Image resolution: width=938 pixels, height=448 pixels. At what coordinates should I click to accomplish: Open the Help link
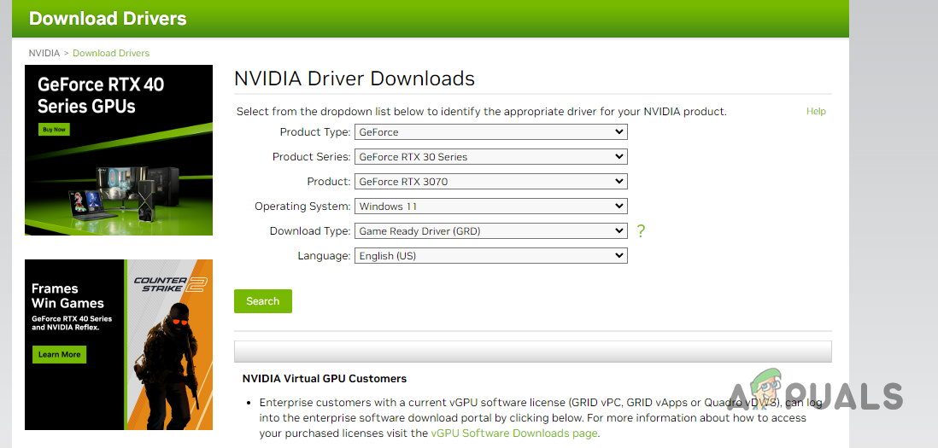point(816,111)
